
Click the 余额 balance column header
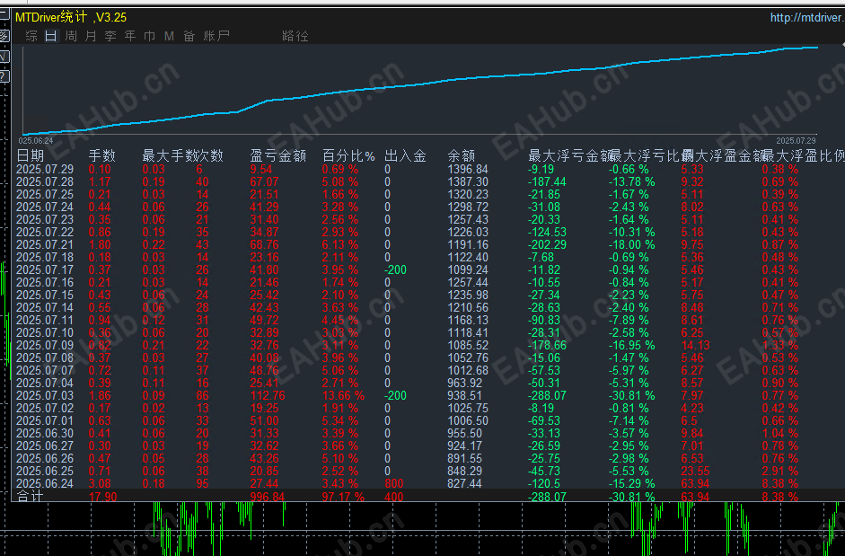coord(462,156)
